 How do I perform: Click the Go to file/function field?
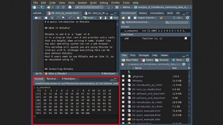[x=89, y=7]
